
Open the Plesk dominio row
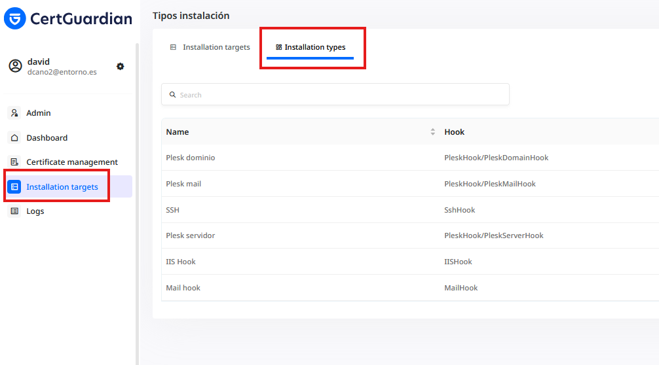(x=410, y=158)
